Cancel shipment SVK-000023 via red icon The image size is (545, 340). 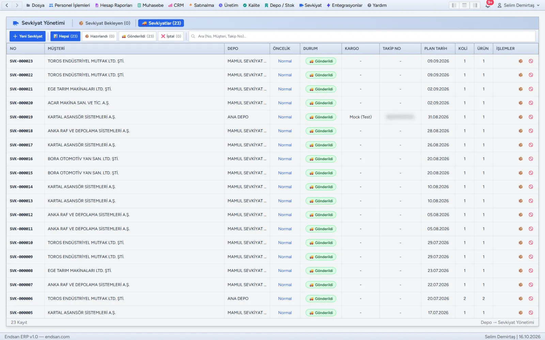coord(531,61)
